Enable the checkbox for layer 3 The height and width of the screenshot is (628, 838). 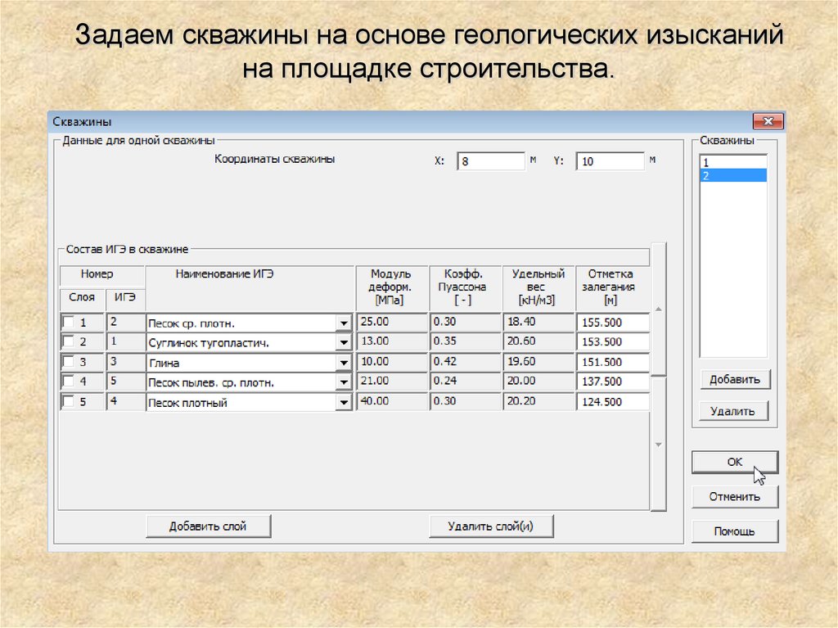click(x=69, y=362)
